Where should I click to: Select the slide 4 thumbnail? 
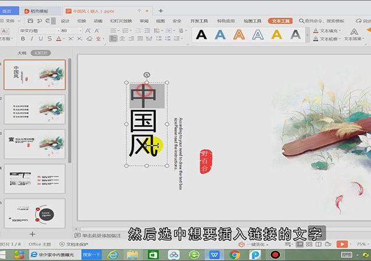[34, 179]
